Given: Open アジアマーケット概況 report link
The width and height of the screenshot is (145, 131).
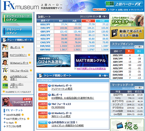Looking at the screenshot, I should click(62, 89).
